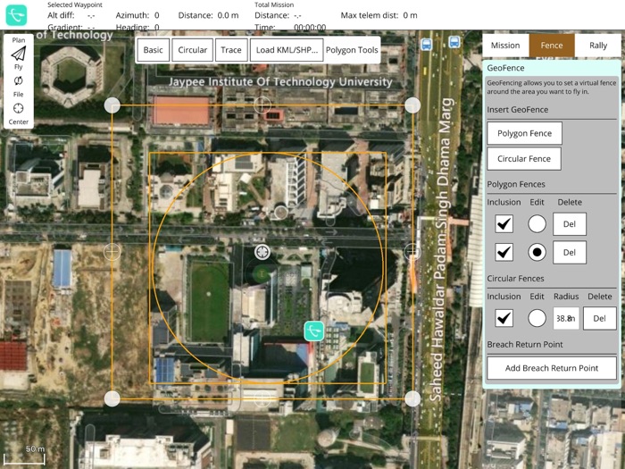
Task: Choose the Circular polygon tool
Action: pyautogui.click(x=193, y=50)
